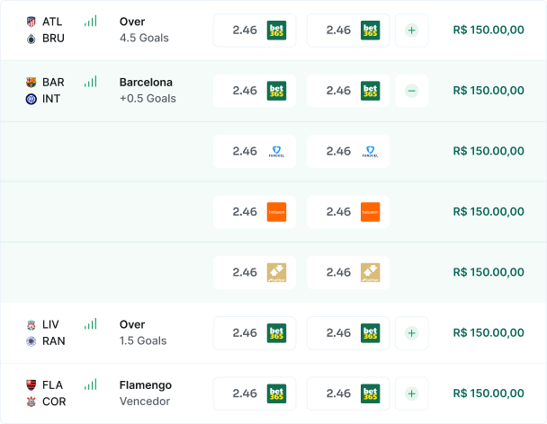This screenshot has width=547, height=424.
Task: Expand the LIV vs RAN odds row
Action: point(411,333)
